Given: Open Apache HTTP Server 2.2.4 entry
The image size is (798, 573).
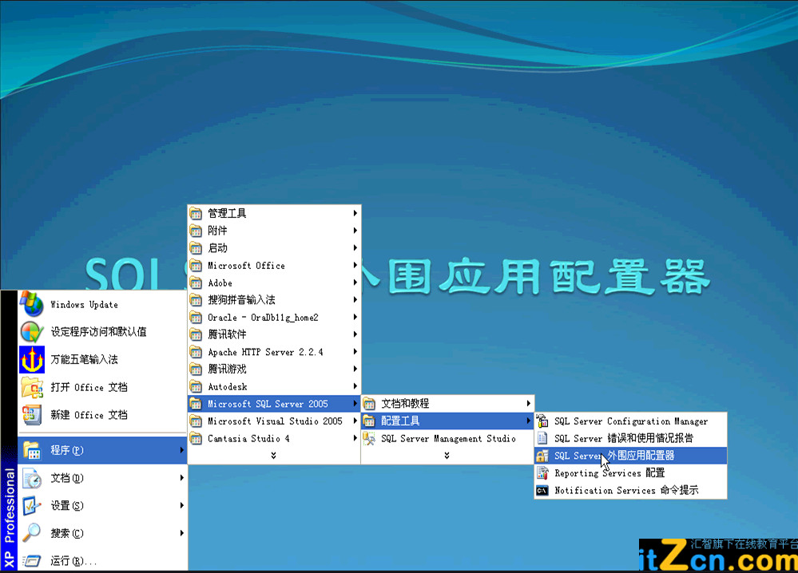Looking at the screenshot, I should click(274, 352).
